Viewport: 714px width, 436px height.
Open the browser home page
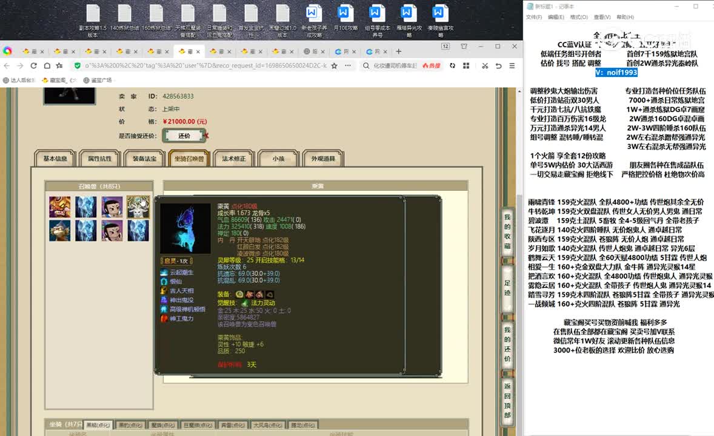(x=47, y=66)
